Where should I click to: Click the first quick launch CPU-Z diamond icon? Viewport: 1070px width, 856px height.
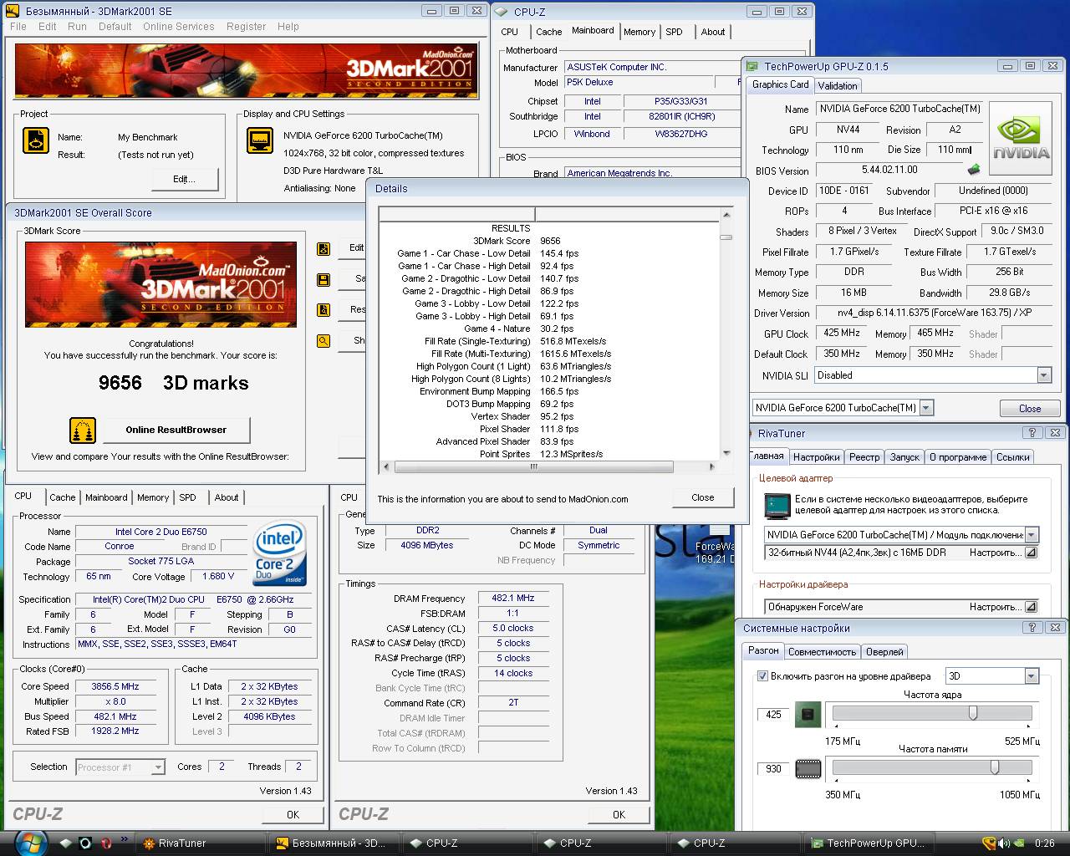point(65,843)
